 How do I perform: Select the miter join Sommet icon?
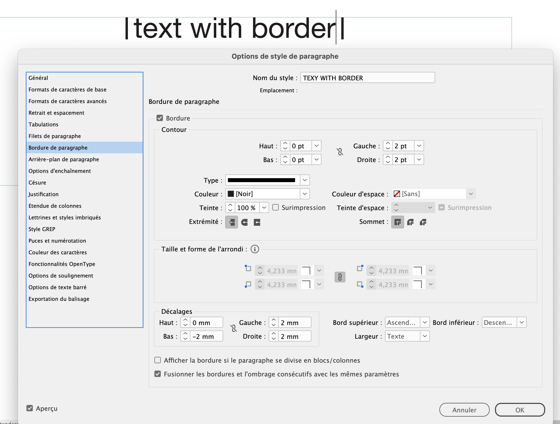(x=397, y=222)
